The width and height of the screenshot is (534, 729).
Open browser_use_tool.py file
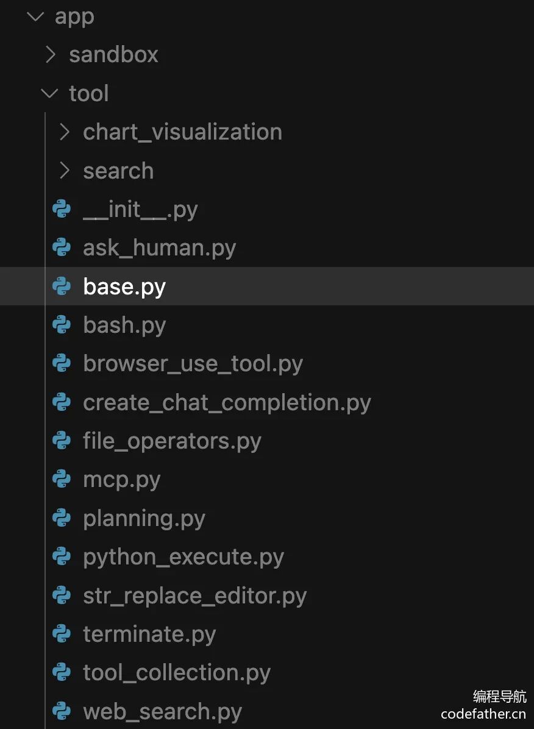(193, 364)
